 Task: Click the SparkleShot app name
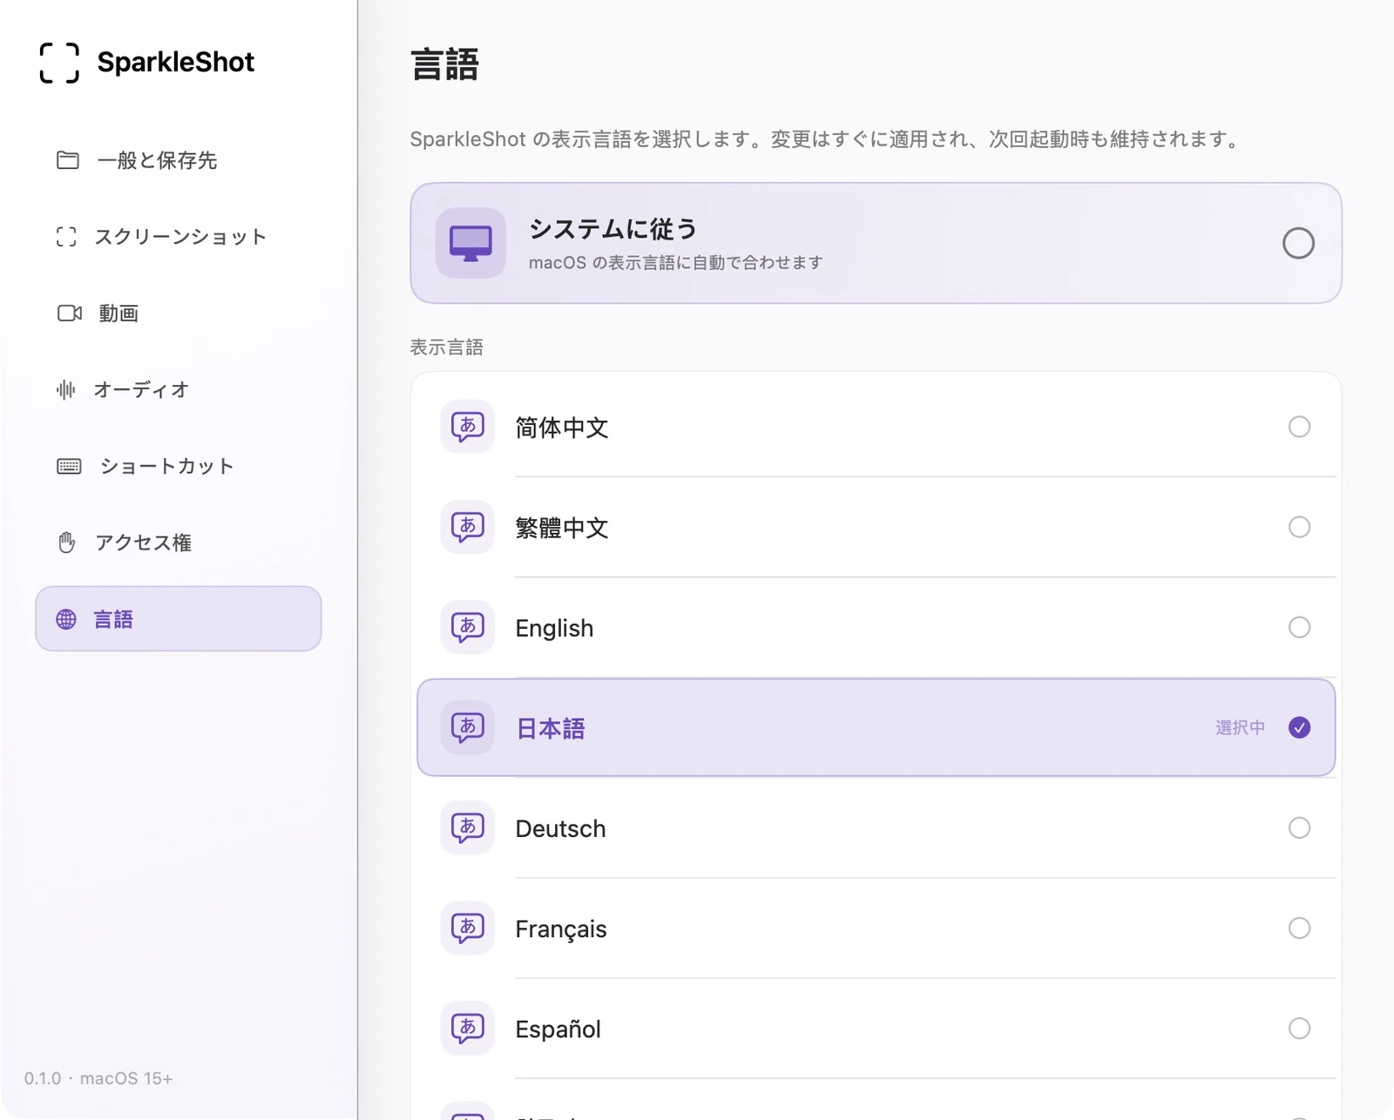pyautogui.click(x=175, y=62)
